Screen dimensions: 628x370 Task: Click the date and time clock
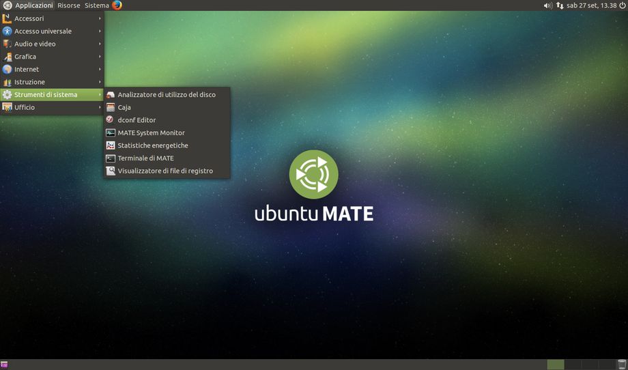(x=591, y=5)
